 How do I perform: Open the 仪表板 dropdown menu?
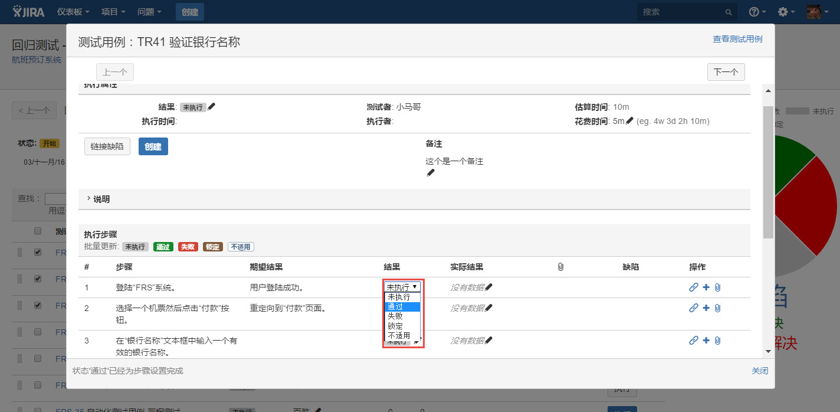pyautogui.click(x=73, y=12)
